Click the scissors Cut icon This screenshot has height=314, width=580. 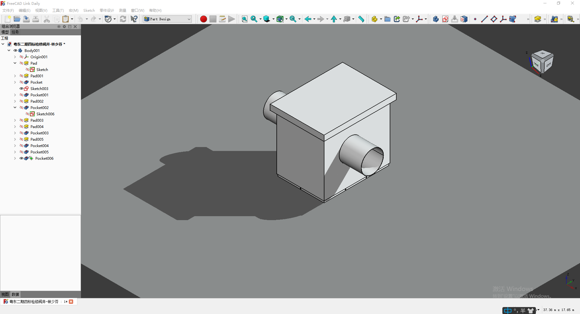point(47,19)
